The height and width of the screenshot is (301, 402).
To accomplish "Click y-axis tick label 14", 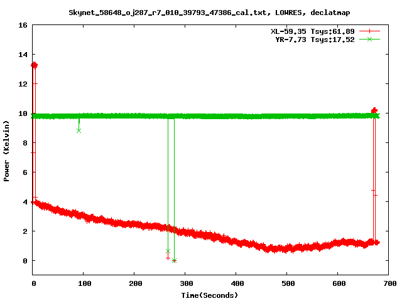I will coord(23,55).
